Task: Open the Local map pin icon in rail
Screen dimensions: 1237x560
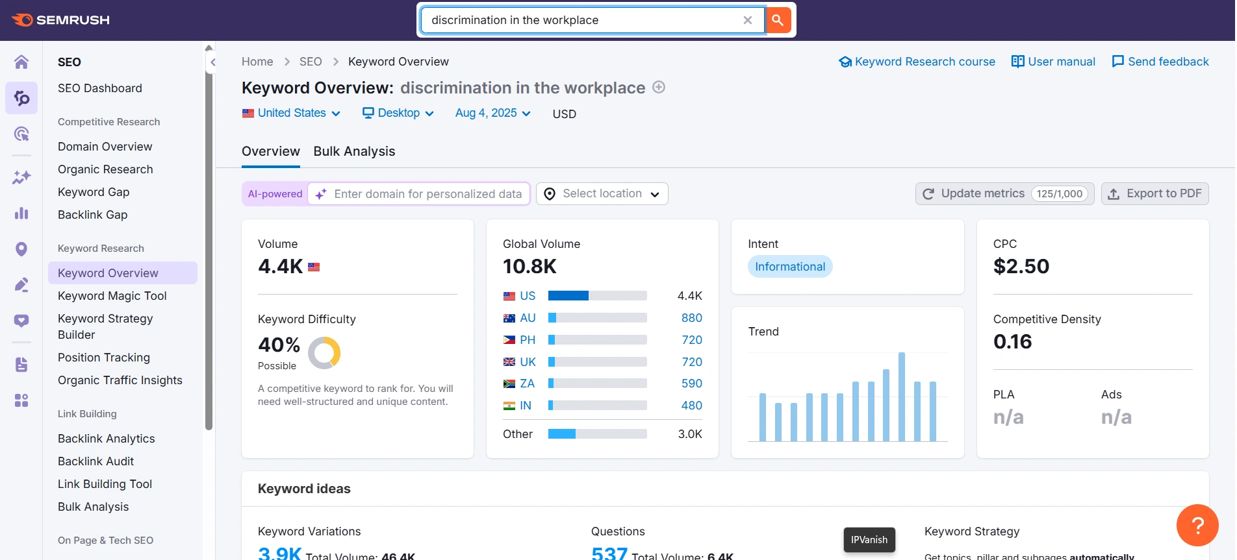Action: [21, 249]
